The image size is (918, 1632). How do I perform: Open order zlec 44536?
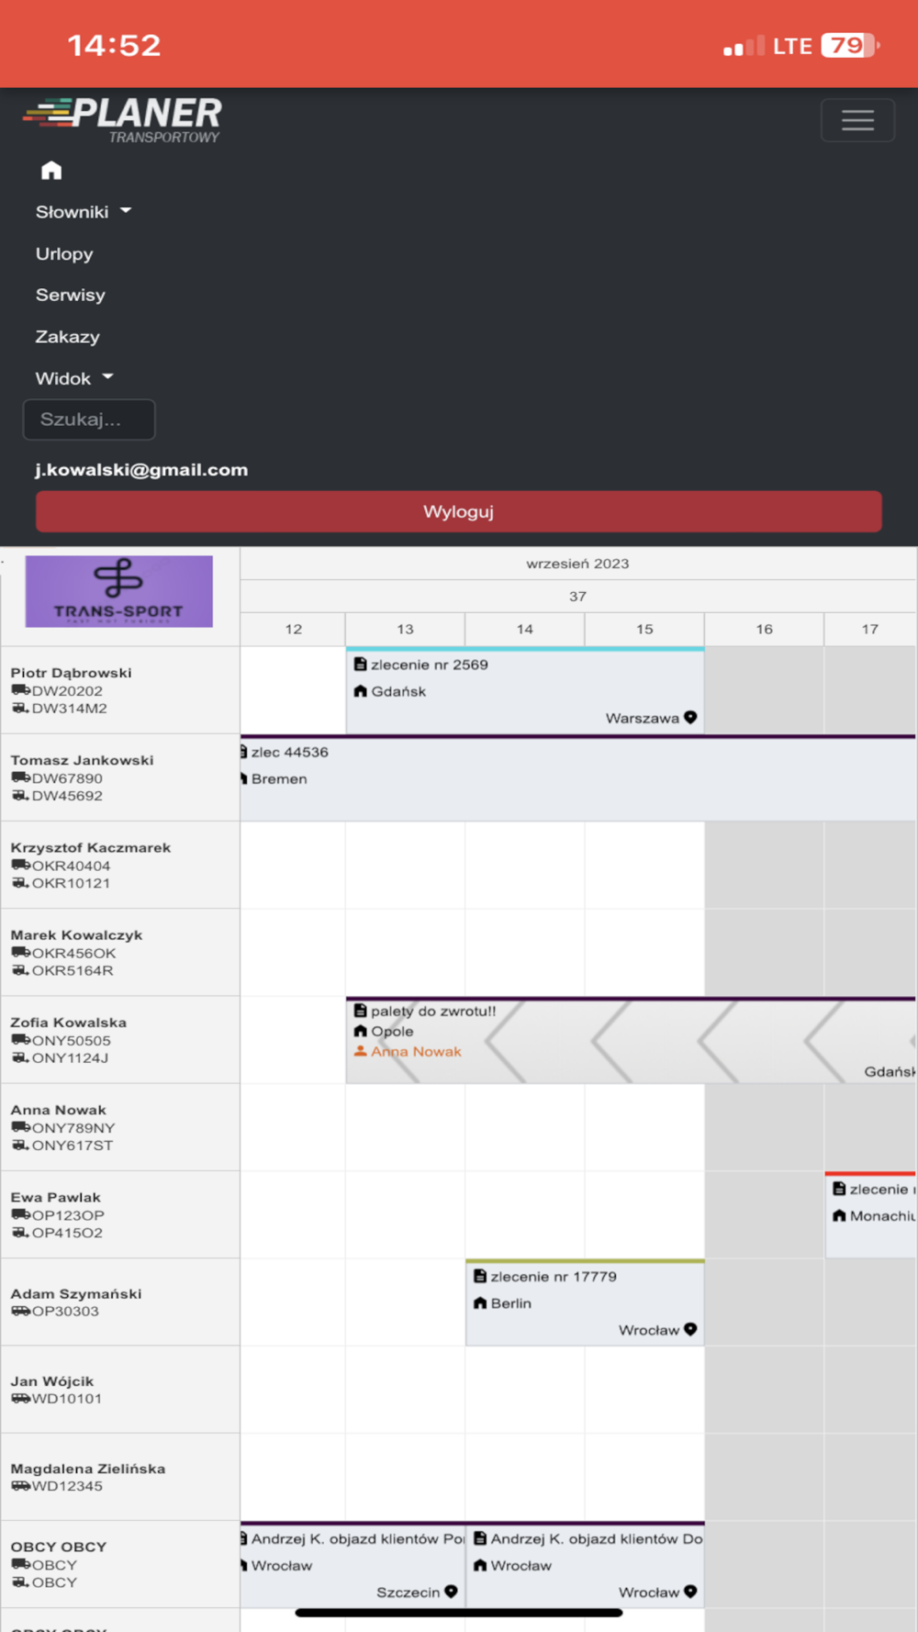coord(578,777)
